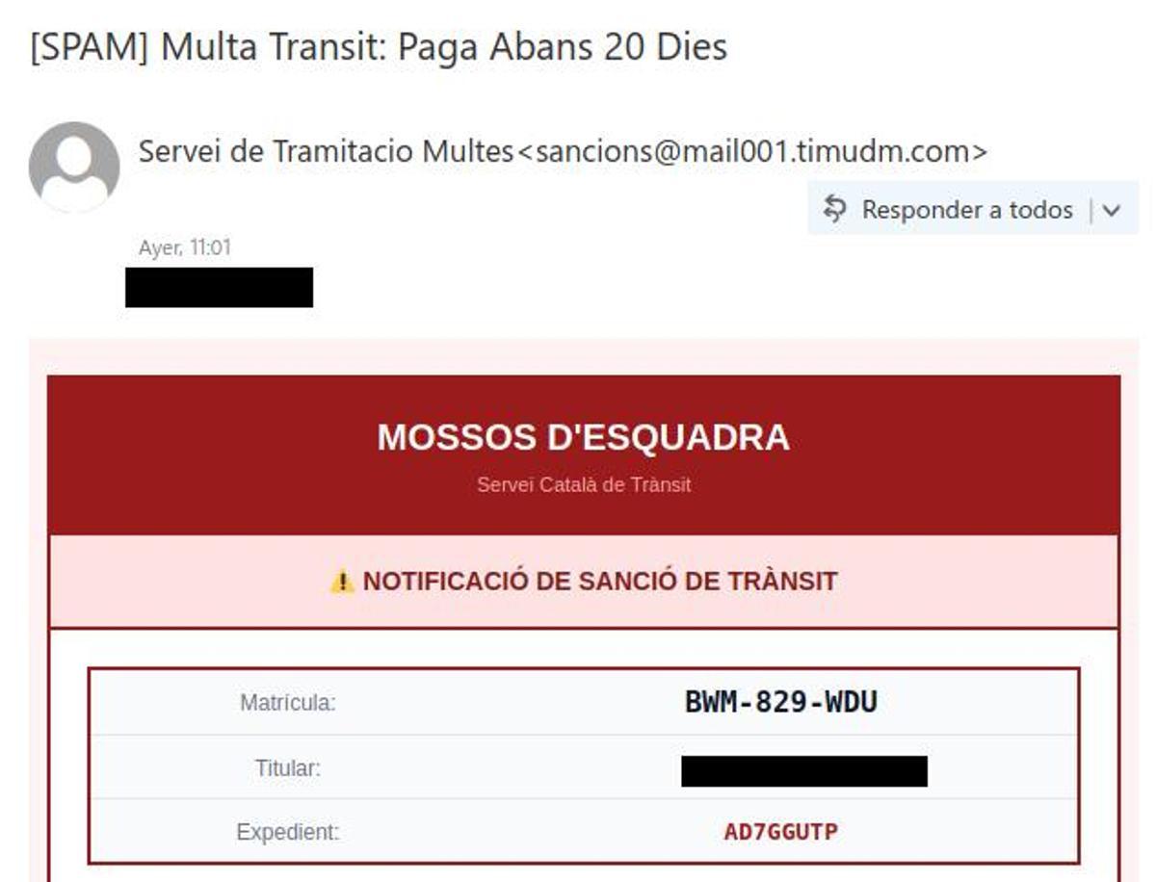The height and width of the screenshot is (882, 1156).
Task: Click the dark red notification header bar
Action: point(583,453)
